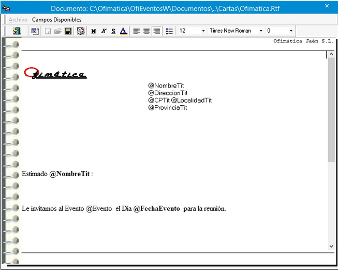The image size is (338, 272).
Task: Toggle underline formatting with S button
Action: click(x=113, y=31)
